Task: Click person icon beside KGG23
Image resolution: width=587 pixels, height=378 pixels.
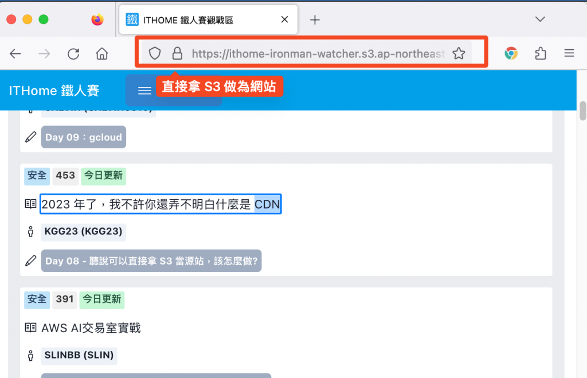Action: point(31,232)
